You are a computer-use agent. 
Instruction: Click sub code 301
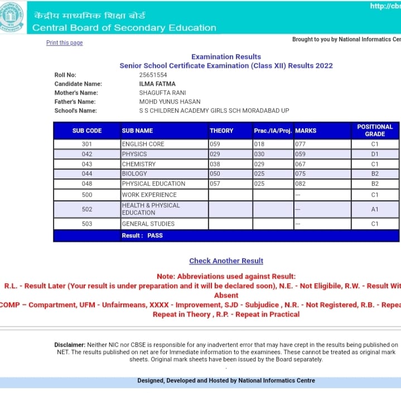pyautogui.click(x=87, y=144)
